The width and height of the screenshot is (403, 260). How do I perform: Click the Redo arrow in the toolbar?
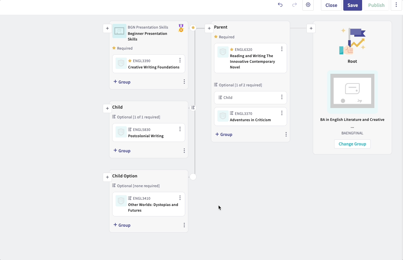point(294,5)
